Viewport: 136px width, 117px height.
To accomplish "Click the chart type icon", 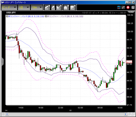I will point(72,7).
